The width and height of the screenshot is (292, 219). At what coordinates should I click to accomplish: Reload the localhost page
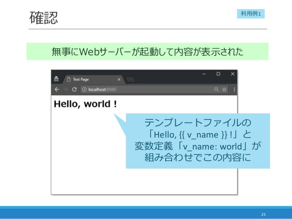click(74, 90)
